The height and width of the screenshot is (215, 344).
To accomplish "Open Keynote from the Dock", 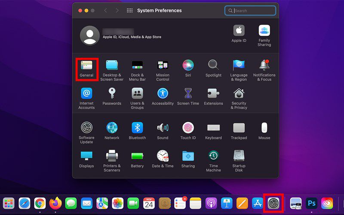I will click(x=227, y=203).
